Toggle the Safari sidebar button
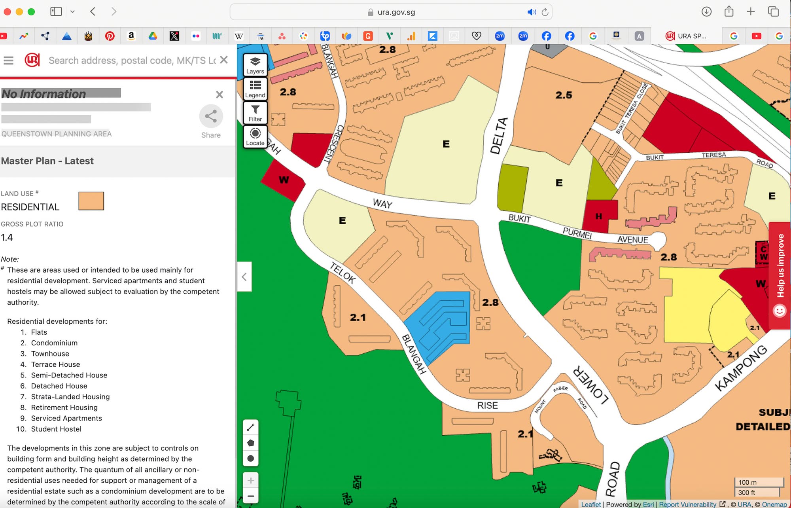Viewport: 791px width, 508px height. pos(56,11)
